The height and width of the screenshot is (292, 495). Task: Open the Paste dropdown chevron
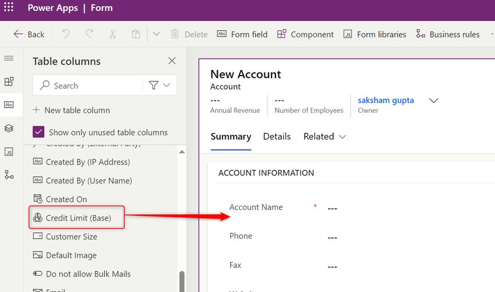pyautogui.click(x=156, y=34)
